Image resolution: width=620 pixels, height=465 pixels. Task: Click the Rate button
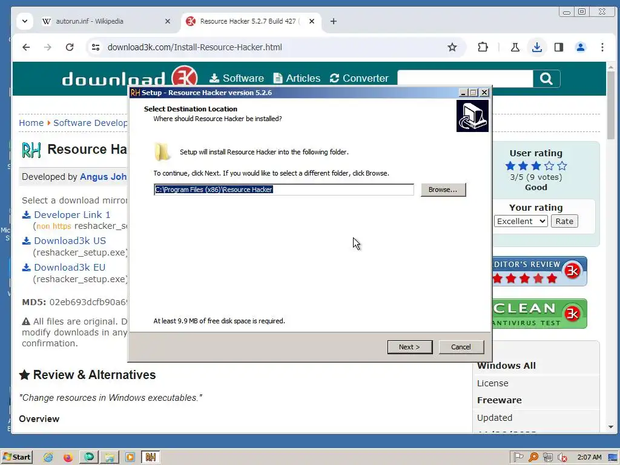[564, 221]
